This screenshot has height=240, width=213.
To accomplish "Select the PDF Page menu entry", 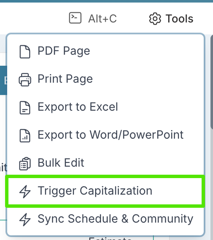I will click(x=105, y=52).
